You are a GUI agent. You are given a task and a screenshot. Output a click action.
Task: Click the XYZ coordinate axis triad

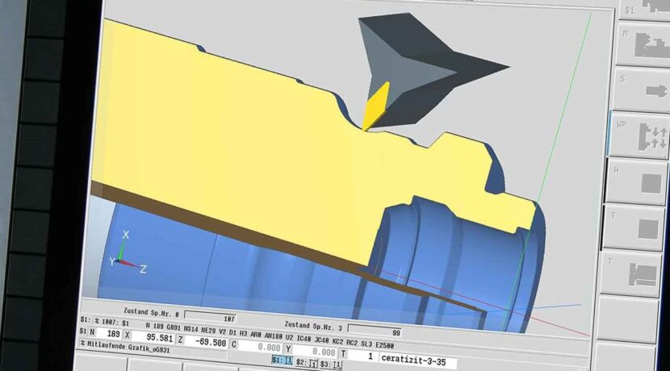point(127,252)
